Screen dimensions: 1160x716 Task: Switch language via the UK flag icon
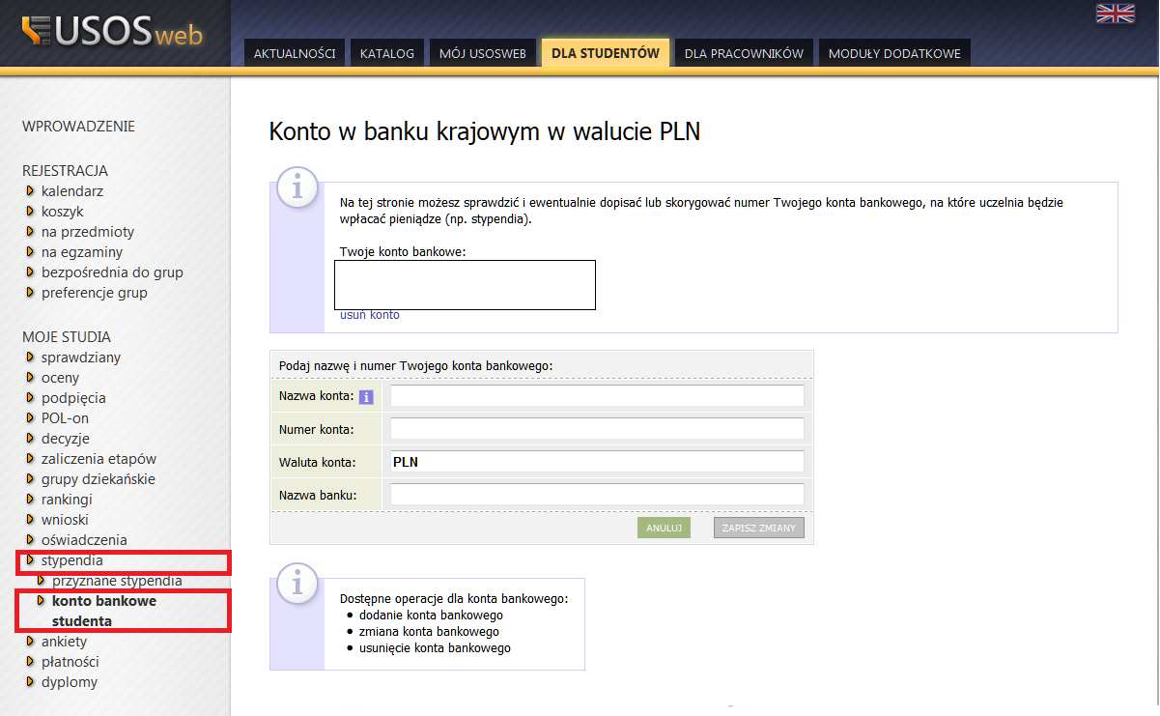pos(1116,13)
